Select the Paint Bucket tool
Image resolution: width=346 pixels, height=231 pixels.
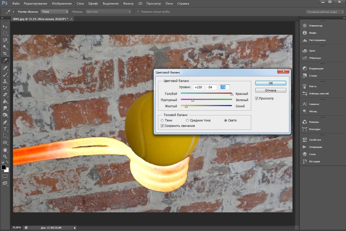pos(5,102)
